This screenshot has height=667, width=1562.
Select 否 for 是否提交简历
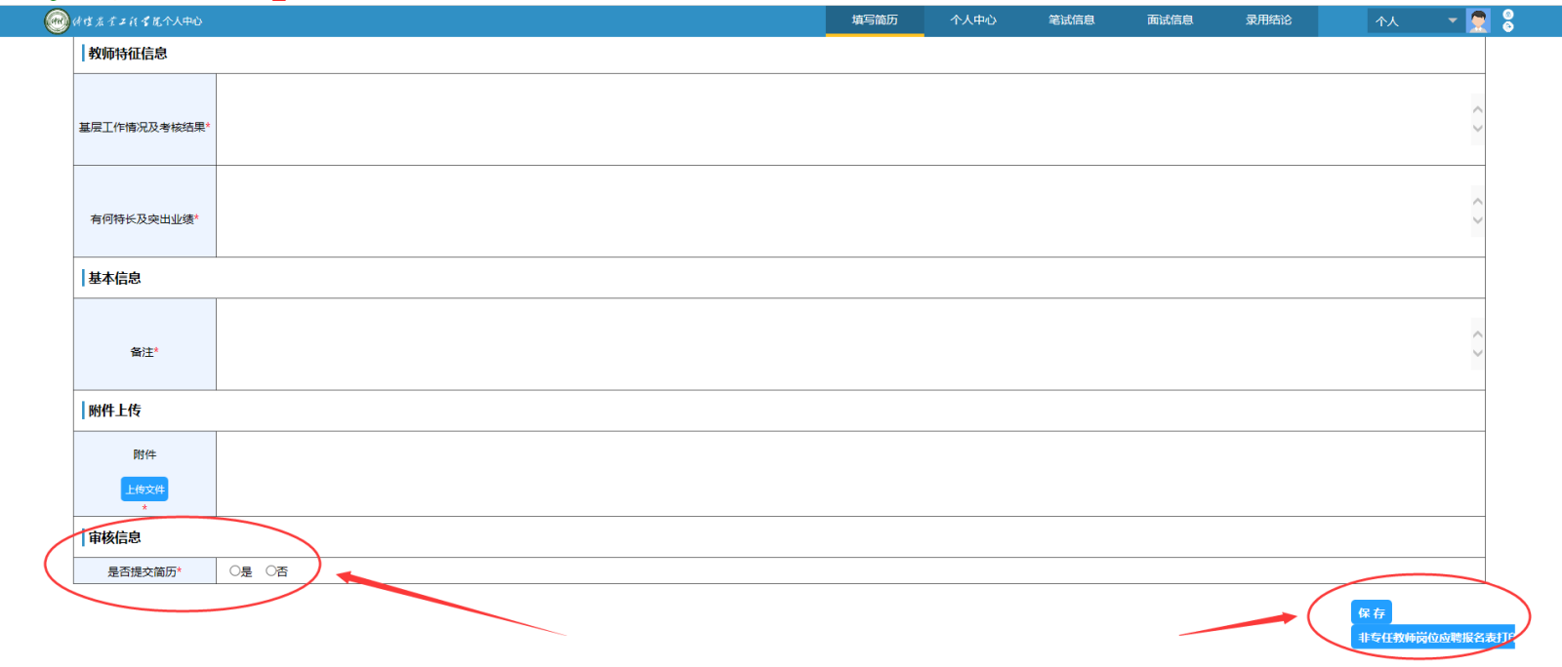coord(271,570)
